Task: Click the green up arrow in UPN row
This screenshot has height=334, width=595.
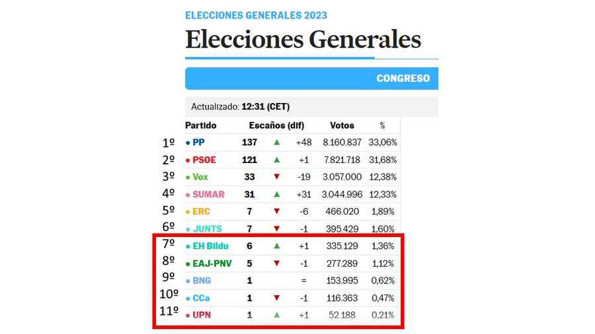Action: pos(276,315)
